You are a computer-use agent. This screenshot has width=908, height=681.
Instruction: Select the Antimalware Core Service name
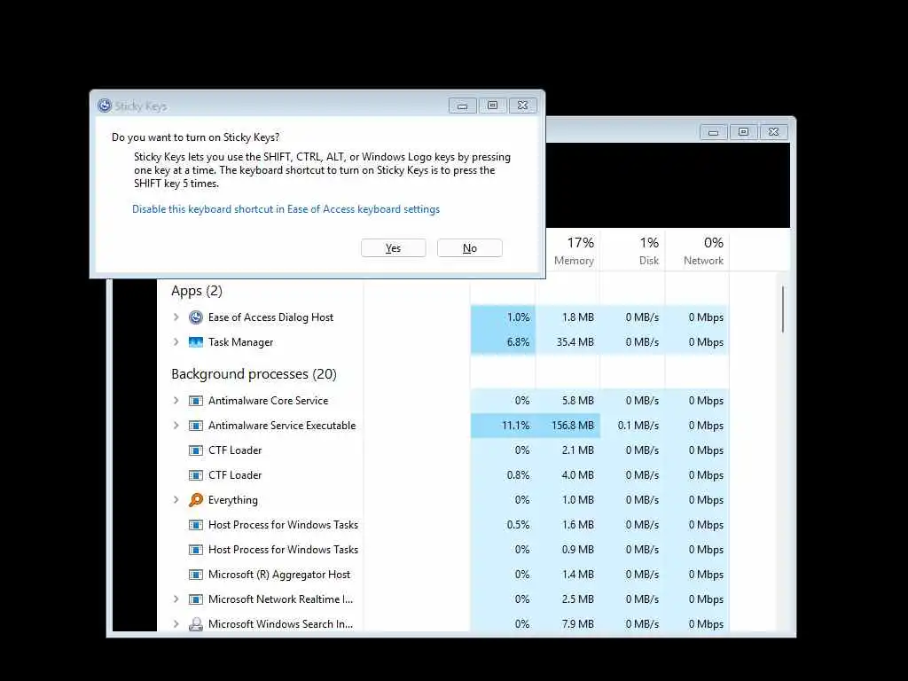pos(268,401)
